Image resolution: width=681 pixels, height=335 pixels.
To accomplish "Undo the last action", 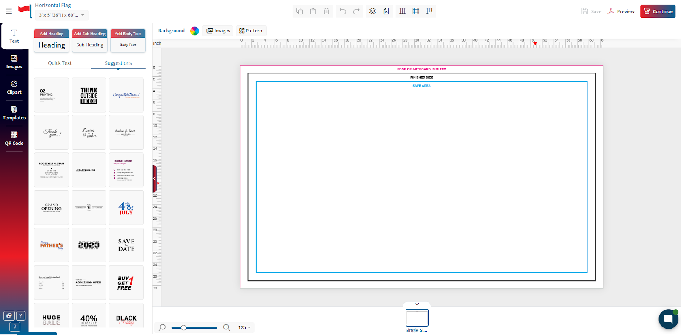I will [x=343, y=11].
